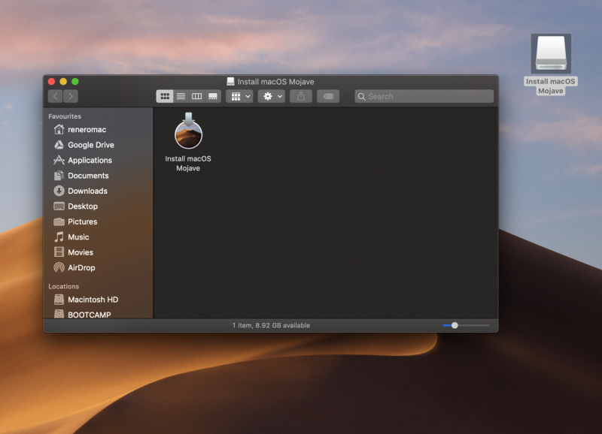Select the Install macOS Mojave installer app
Screen dimensions: 602x434
coord(188,142)
